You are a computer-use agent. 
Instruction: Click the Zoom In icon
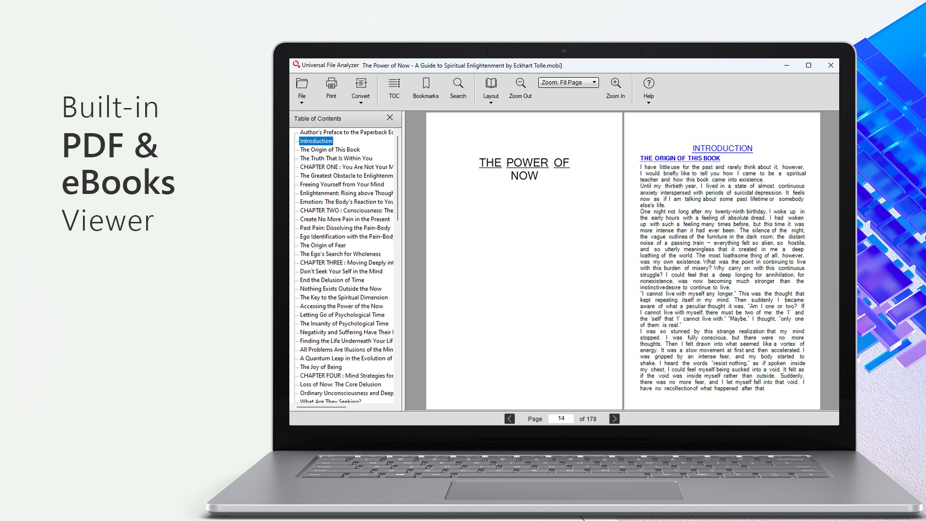click(x=615, y=83)
